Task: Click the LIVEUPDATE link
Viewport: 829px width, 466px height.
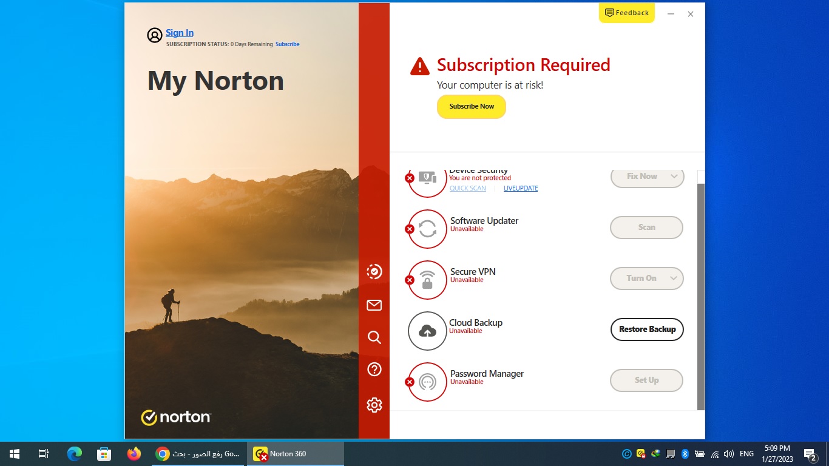Action: pos(521,188)
